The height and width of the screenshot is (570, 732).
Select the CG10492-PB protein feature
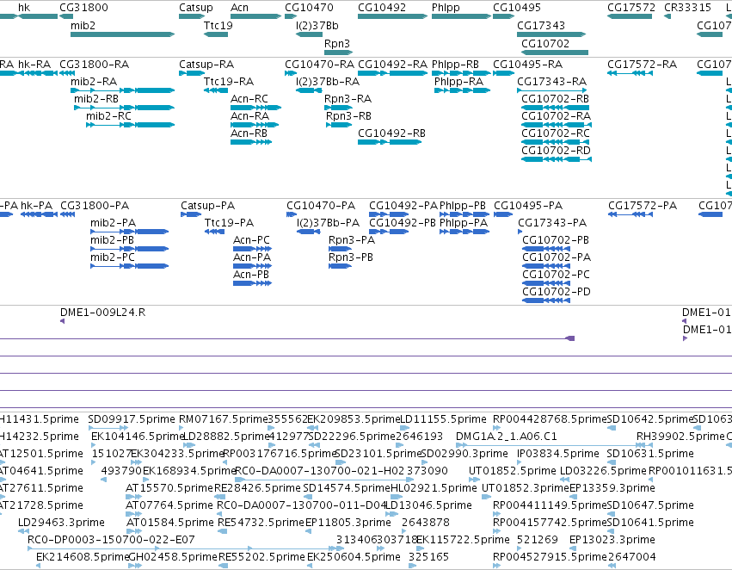tap(389, 232)
